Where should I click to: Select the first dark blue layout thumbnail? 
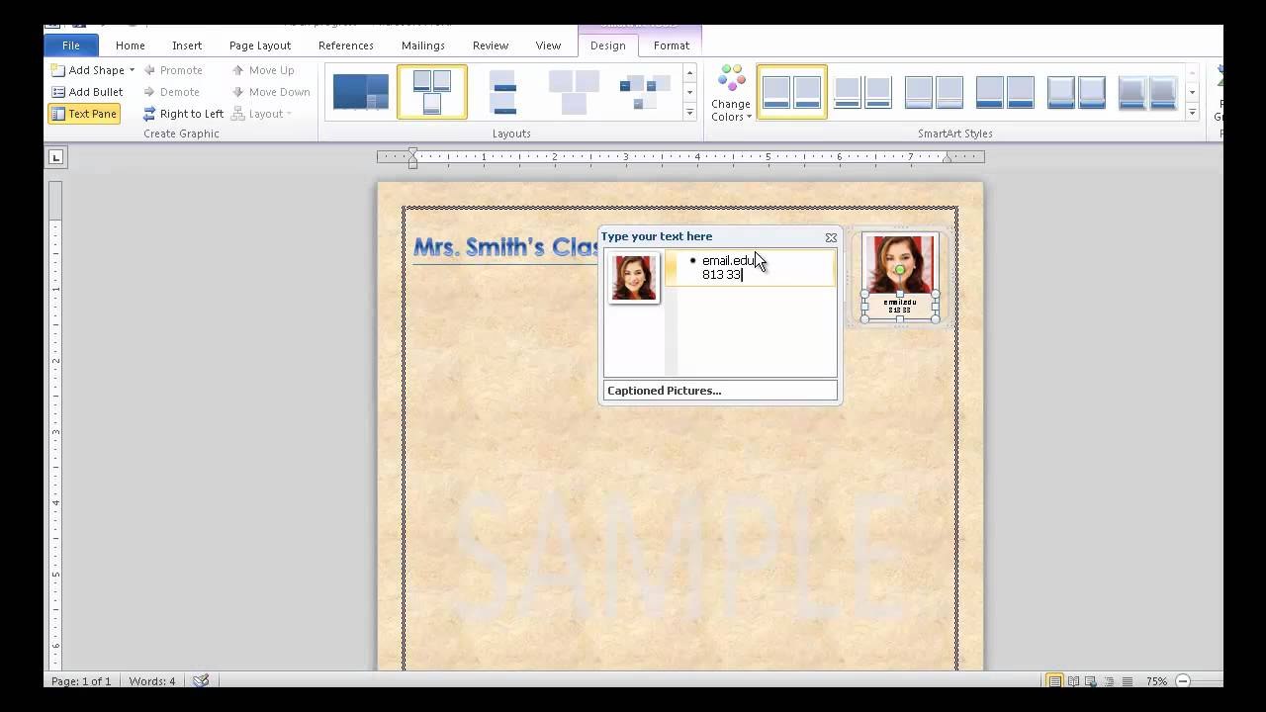(361, 92)
